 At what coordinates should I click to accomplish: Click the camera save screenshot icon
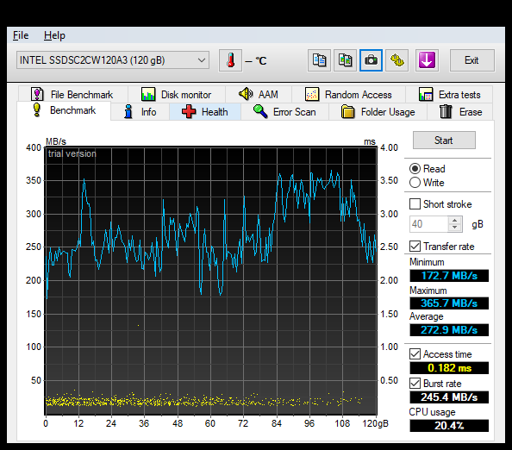pos(371,60)
